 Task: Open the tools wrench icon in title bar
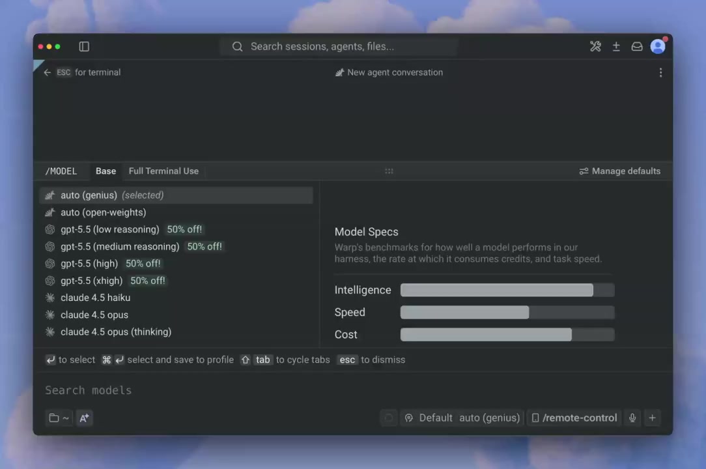click(595, 46)
